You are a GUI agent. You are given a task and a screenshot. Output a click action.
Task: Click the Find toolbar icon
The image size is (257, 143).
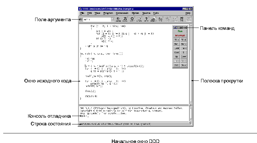(125, 19)
